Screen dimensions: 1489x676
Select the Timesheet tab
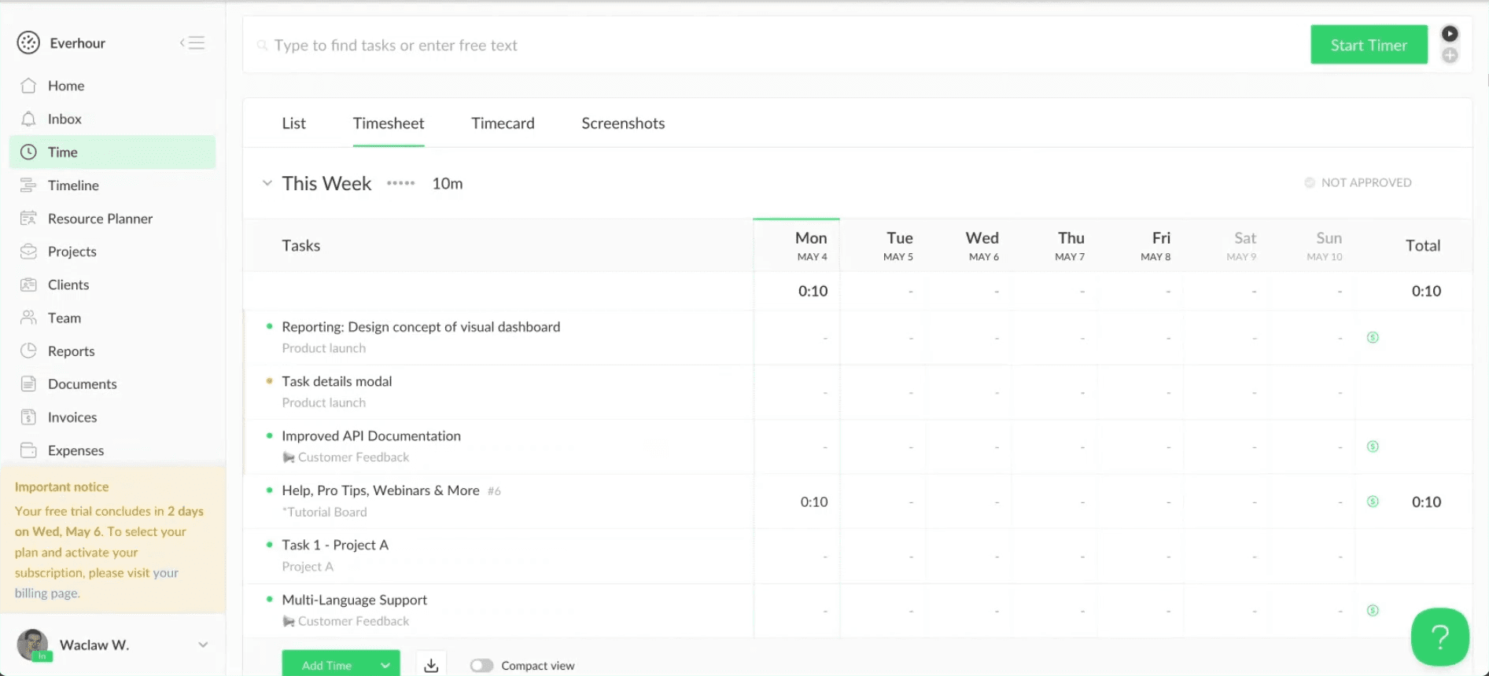click(x=389, y=123)
